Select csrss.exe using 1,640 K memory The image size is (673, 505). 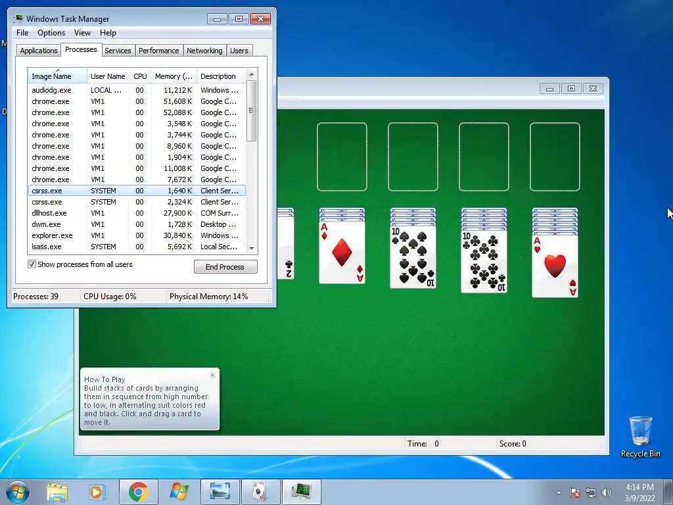[x=137, y=191]
